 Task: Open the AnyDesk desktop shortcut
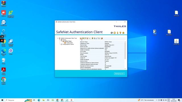pos(4,13)
